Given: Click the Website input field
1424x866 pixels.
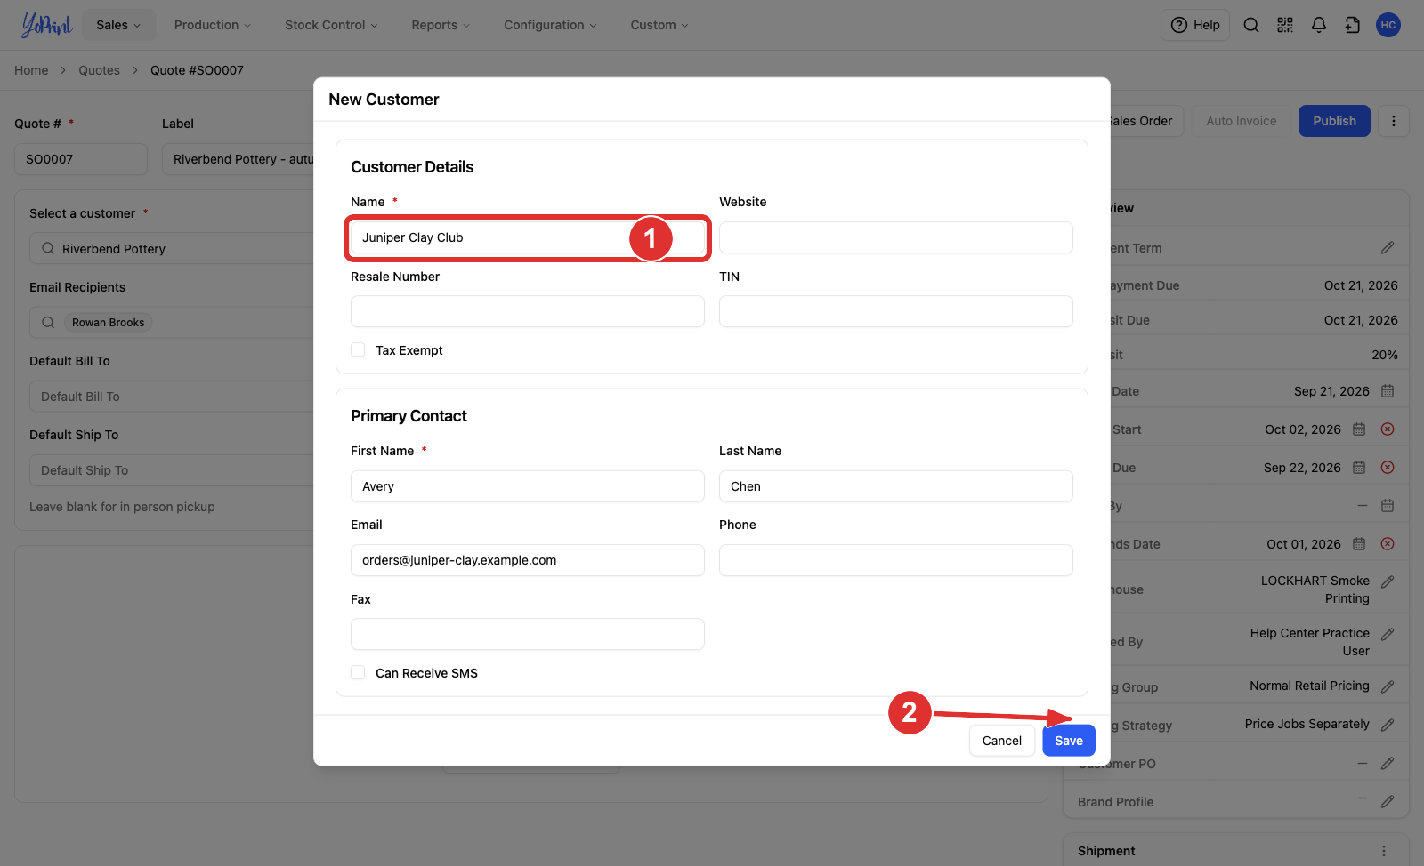Looking at the screenshot, I should click(896, 237).
